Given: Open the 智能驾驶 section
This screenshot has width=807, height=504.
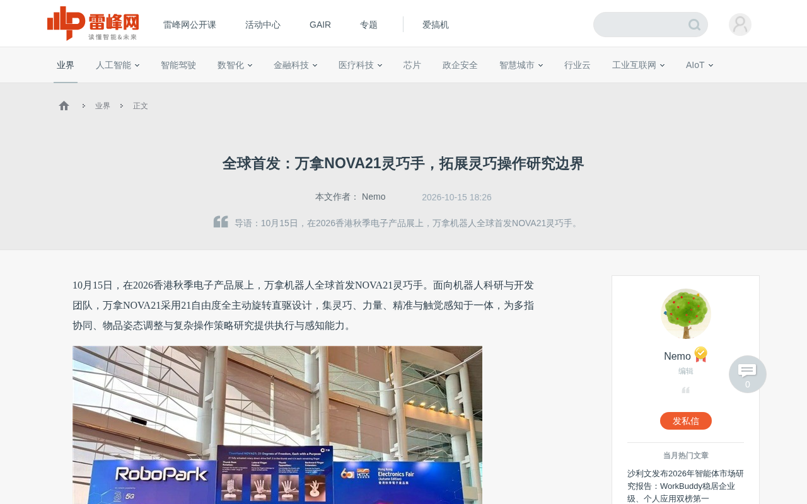Looking at the screenshot, I should 178,65.
